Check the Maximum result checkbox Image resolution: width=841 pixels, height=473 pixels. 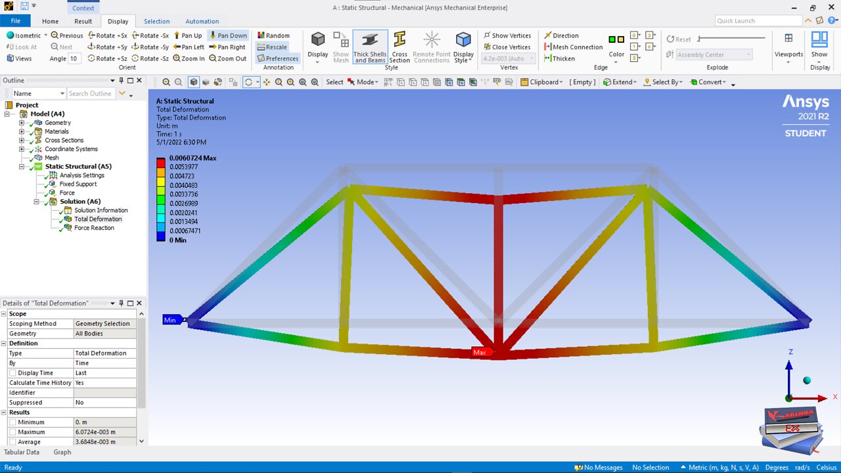12,432
